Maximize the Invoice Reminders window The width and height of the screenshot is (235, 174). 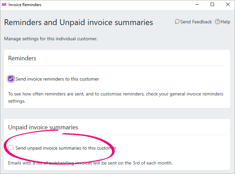[x=212, y=4]
